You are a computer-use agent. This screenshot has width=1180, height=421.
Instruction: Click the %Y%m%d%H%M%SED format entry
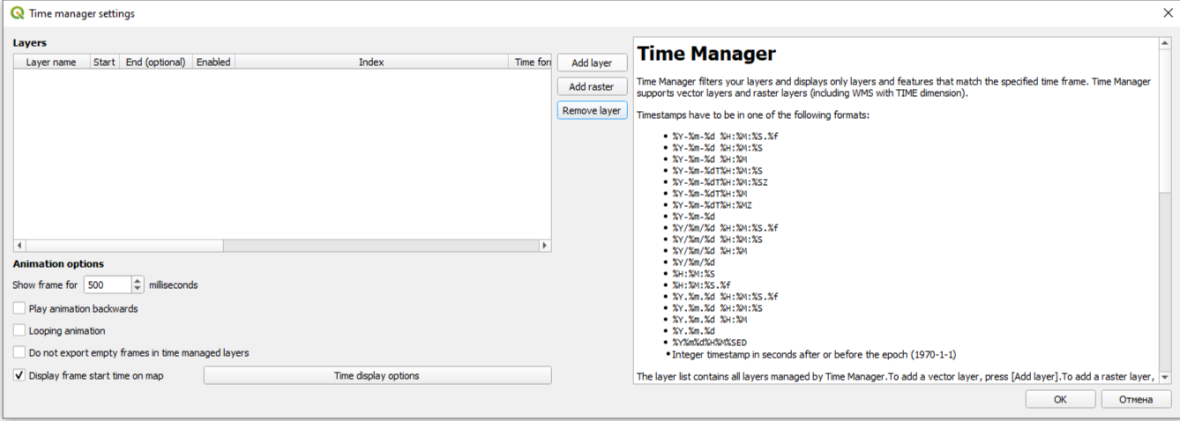pos(709,343)
